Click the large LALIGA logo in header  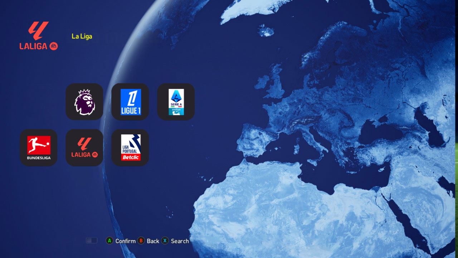(x=39, y=36)
